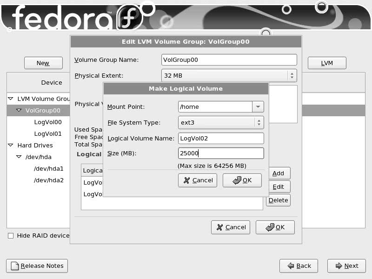
Task: Click OK in Edit LVM Volume Group dialog
Action: coord(275,227)
